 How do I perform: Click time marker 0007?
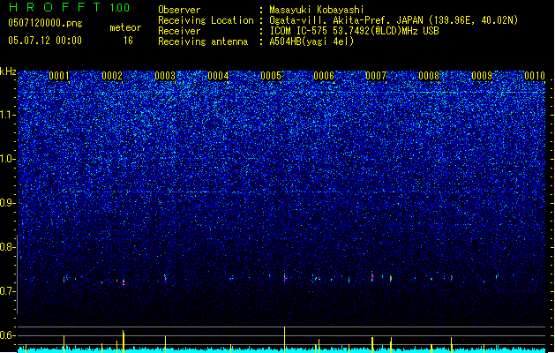[x=376, y=76]
